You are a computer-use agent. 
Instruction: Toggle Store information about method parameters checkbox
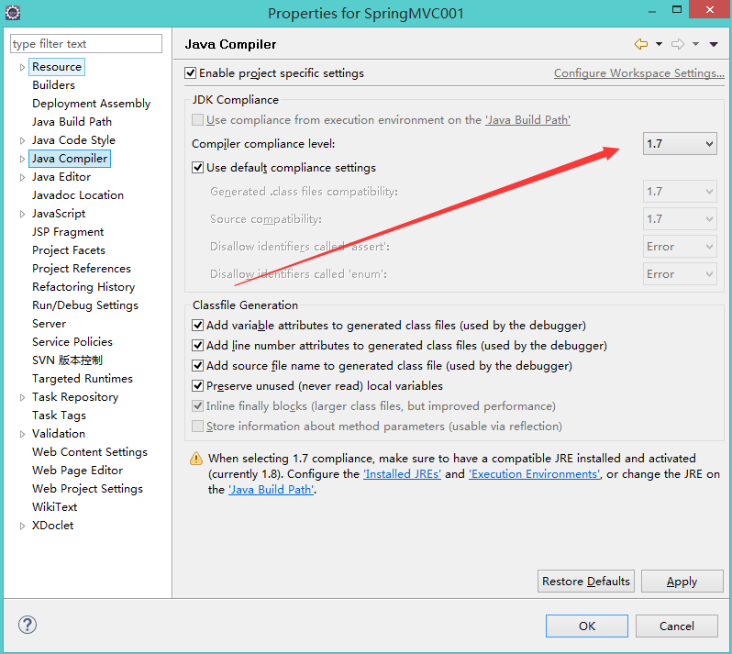pos(197,427)
